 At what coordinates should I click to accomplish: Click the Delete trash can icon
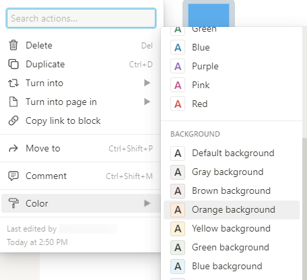13,45
